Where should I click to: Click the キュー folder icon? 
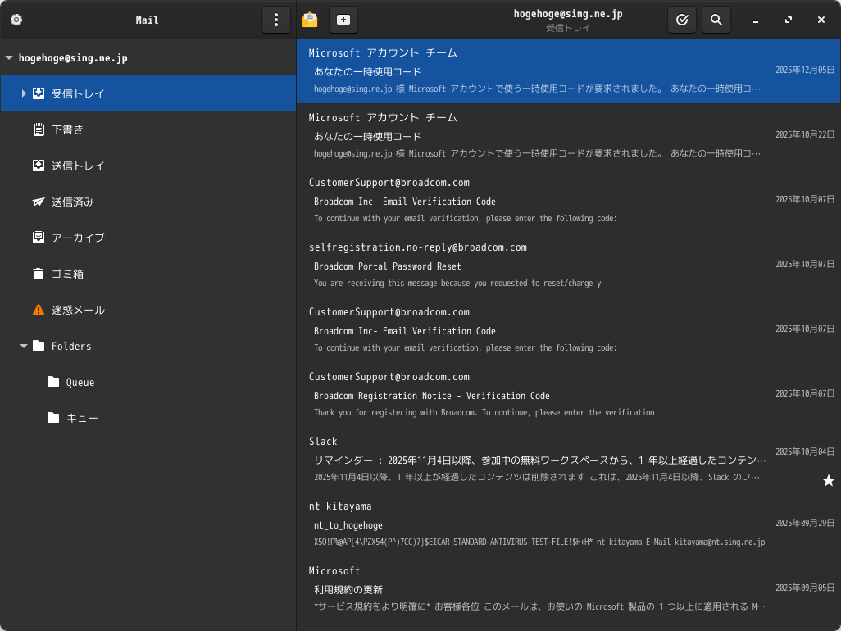pyautogui.click(x=53, y=418)
